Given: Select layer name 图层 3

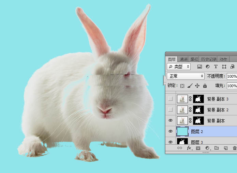Looking at the screenshot, I should coord(197,142).
